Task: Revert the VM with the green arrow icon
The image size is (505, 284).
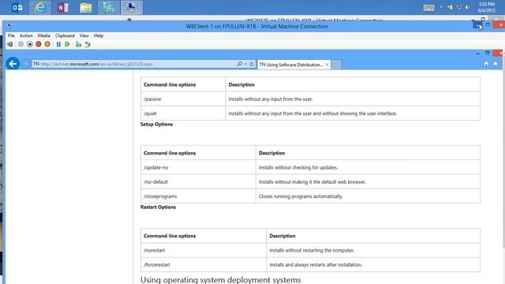Action: [88, 44]
